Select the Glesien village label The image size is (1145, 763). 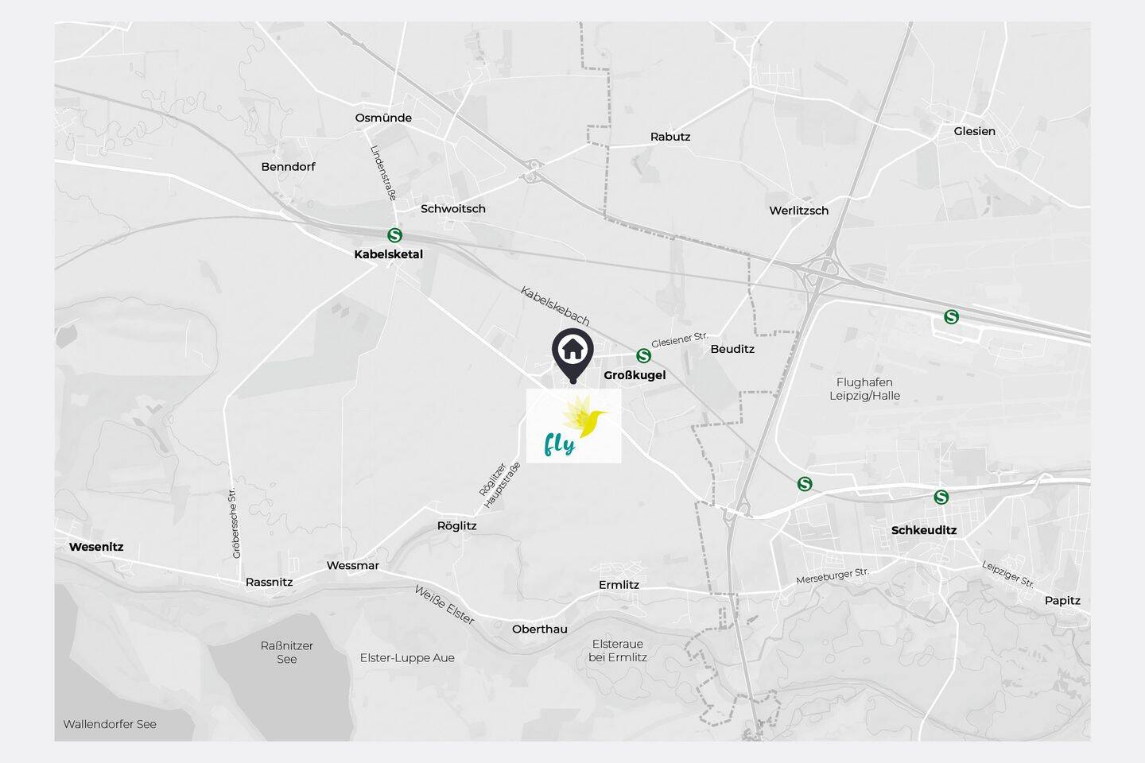coord(975,131)
